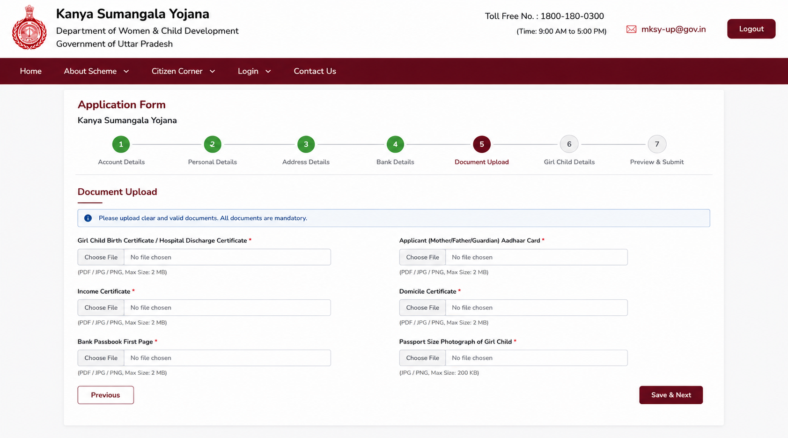The height and width of the screenshot is (438, 788).
Task: Click the email envelope icon
Action: 631,30
